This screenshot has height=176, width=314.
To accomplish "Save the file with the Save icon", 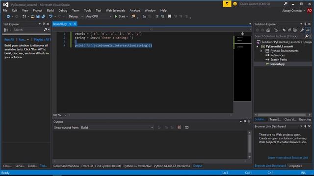I will [x=38, y=16].
